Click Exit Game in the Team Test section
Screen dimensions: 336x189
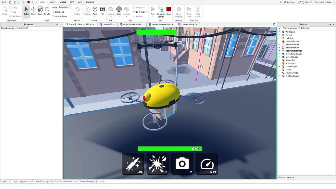click(x=198, y=10)
